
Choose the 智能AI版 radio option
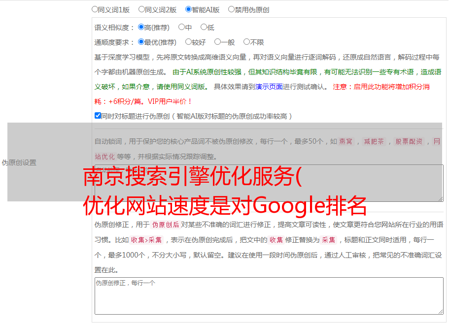(x=188, y=9)
